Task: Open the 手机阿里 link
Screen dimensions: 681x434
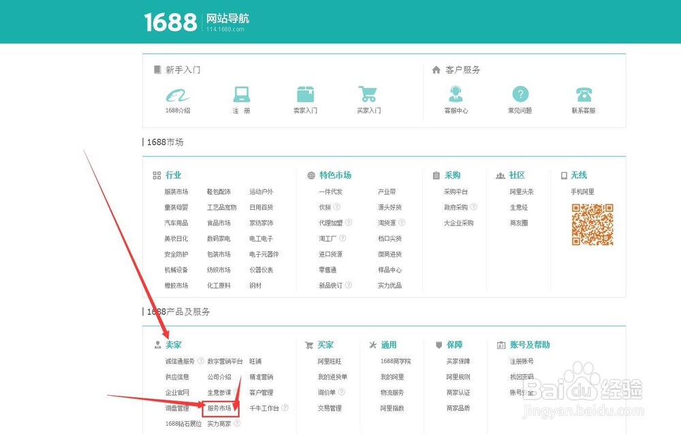Action: [582, 191]
